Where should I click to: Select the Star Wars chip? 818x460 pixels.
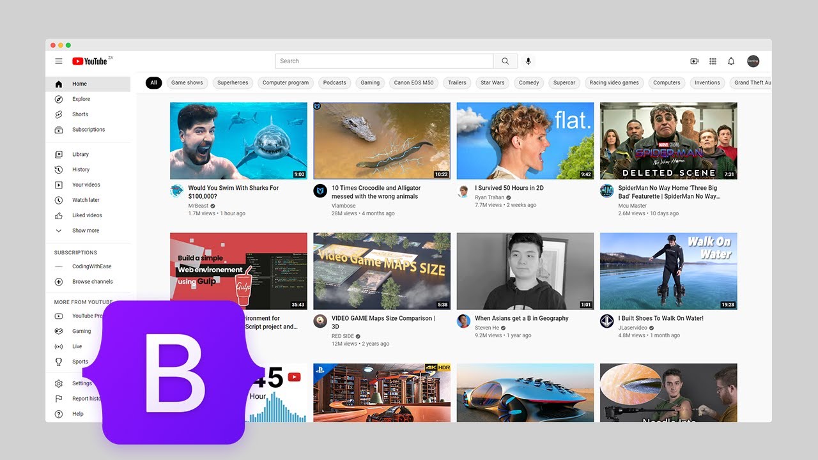pos(493,83)
